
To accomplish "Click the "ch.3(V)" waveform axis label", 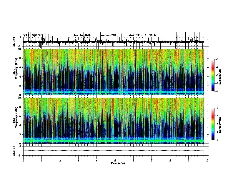I will [x=14, y=151].
